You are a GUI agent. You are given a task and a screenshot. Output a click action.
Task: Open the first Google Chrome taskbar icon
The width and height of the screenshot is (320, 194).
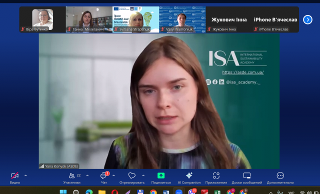pos(153,192)
